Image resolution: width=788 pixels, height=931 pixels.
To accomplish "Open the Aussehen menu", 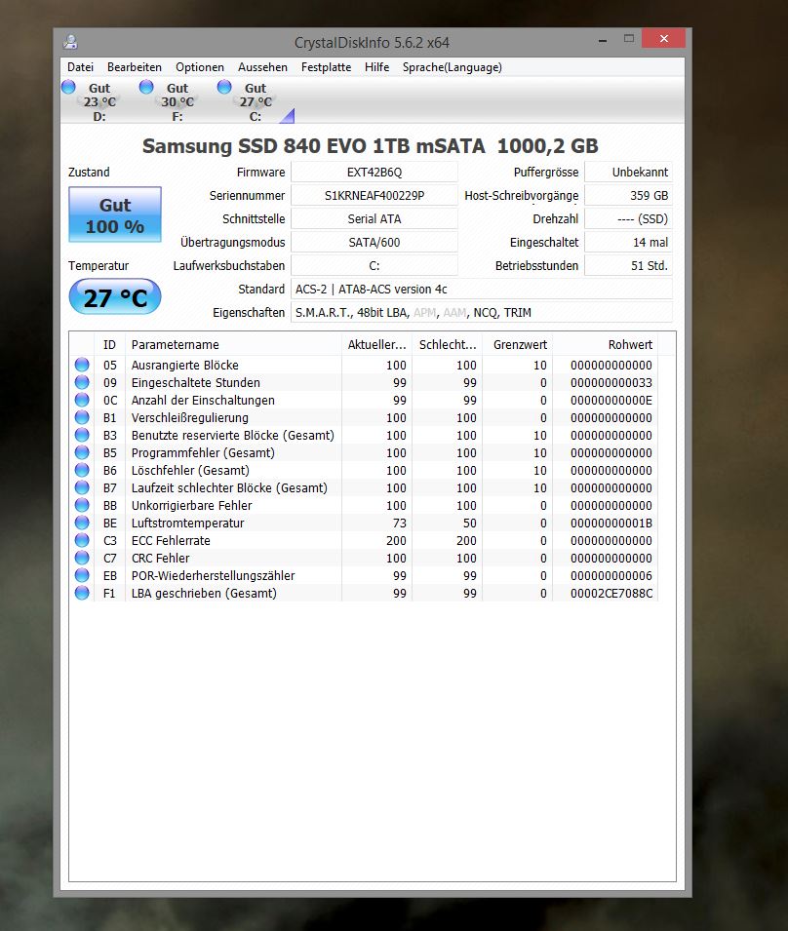I will pos(262,67).
